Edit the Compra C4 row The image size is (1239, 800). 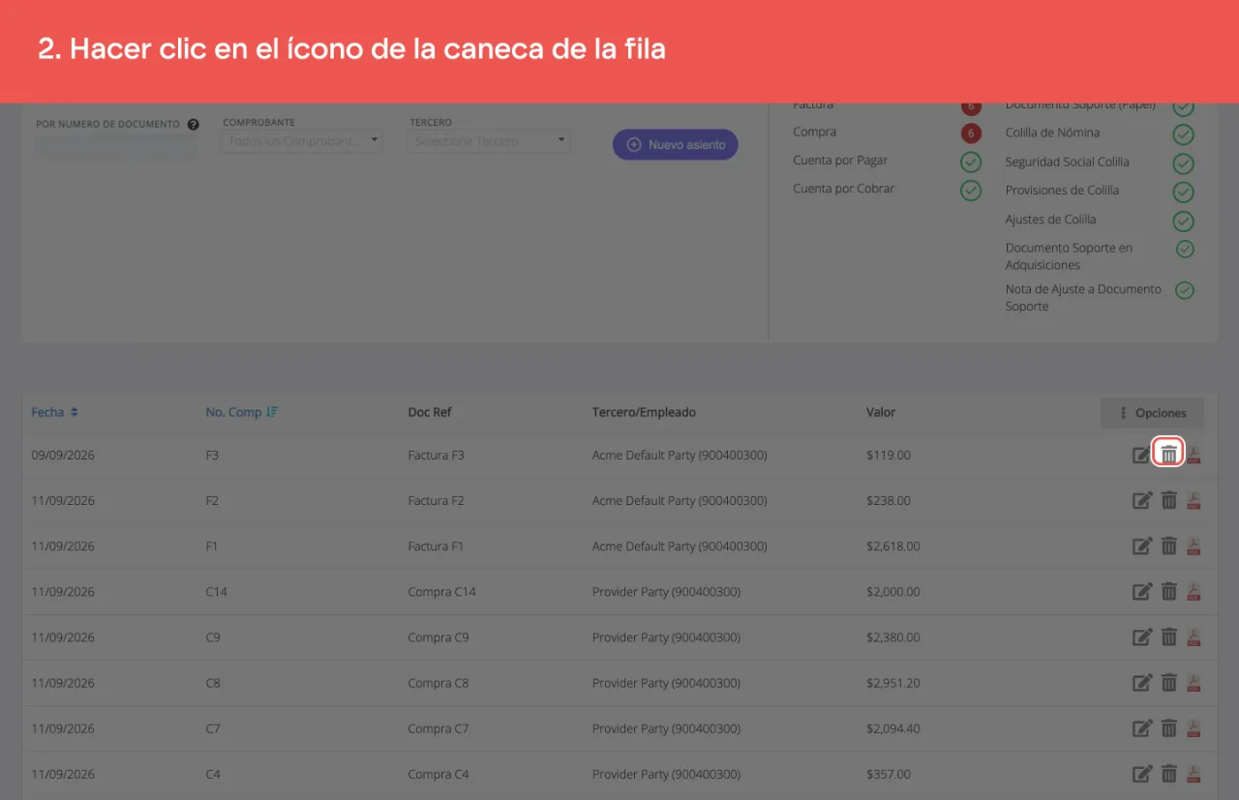(1142, 774)
